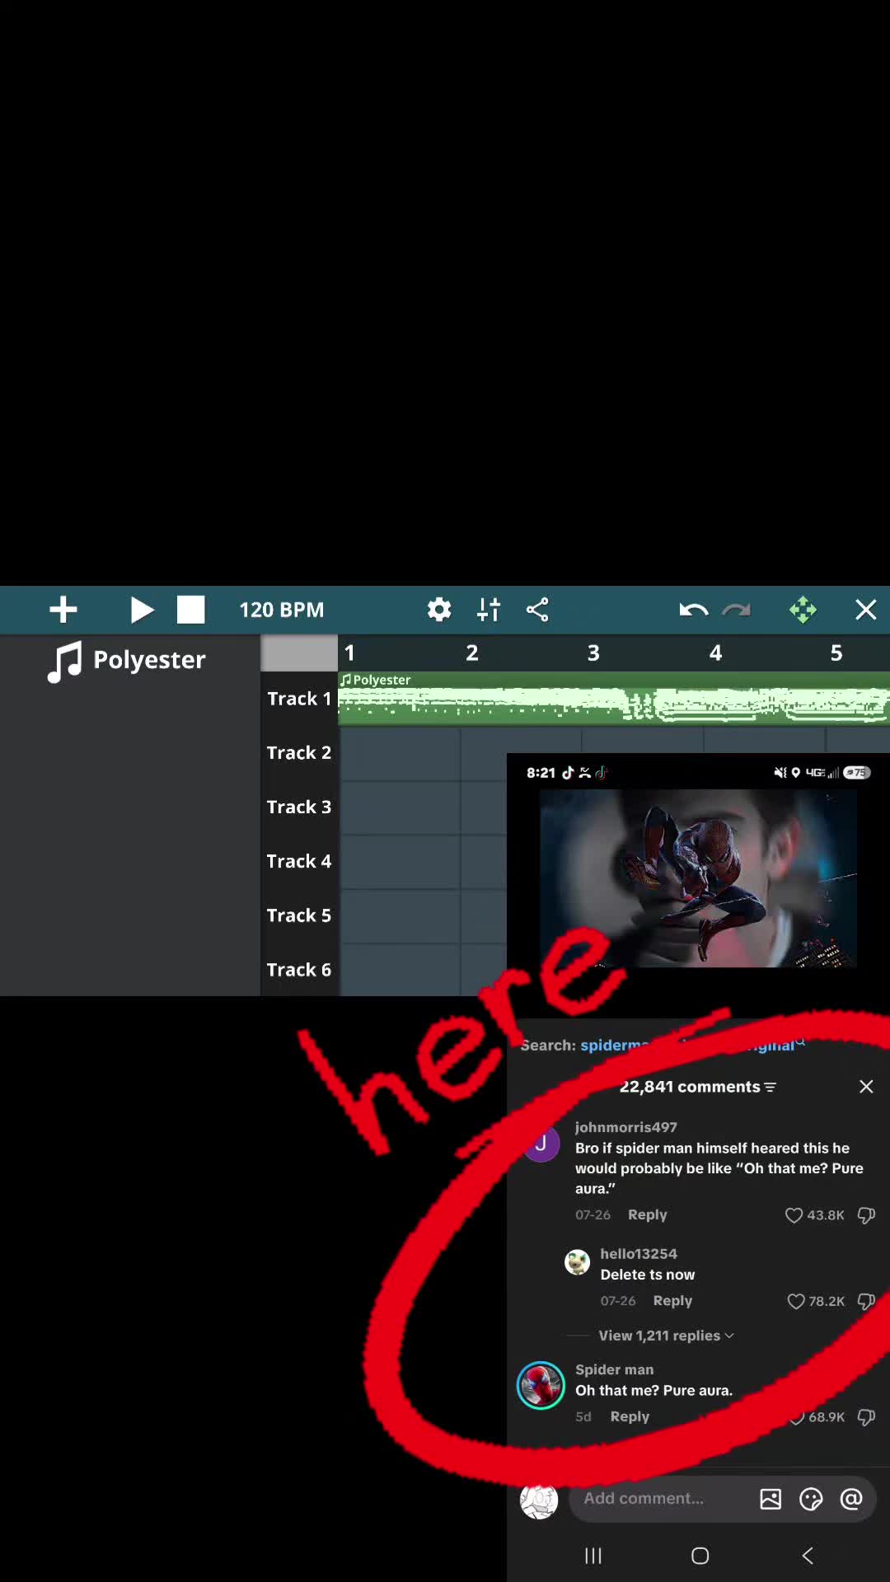Image resolution: width=890 pixels, height=1582 pixels.
Task: Open johnmorris497 username link
Action: click(x=626, y=1127)
